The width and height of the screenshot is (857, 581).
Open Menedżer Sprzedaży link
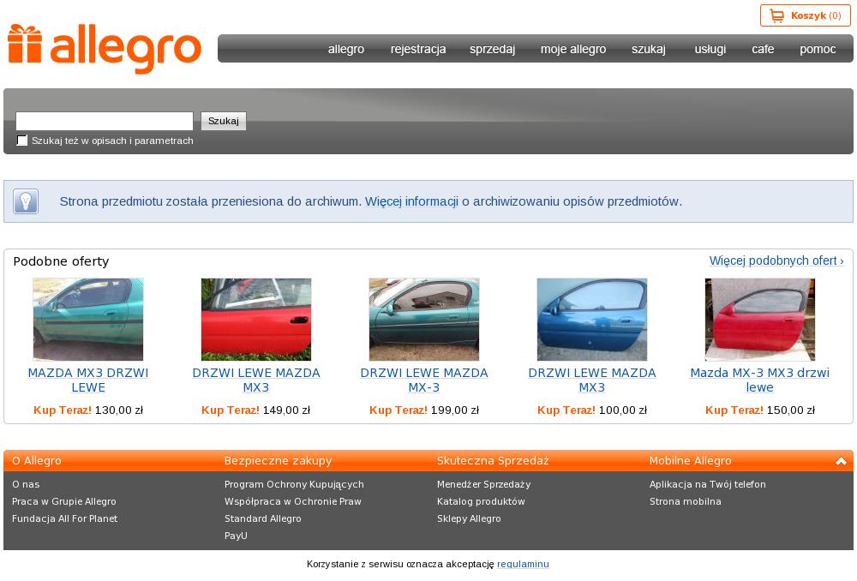(483, 484)
